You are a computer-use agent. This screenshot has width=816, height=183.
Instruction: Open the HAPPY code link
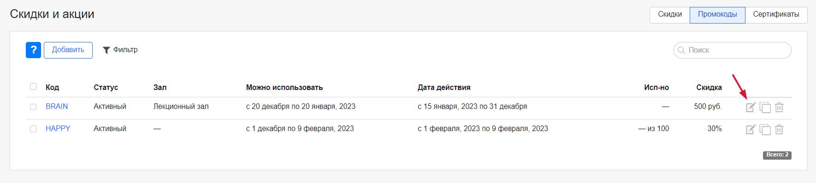pyautogui.click(x=58, y=129)
